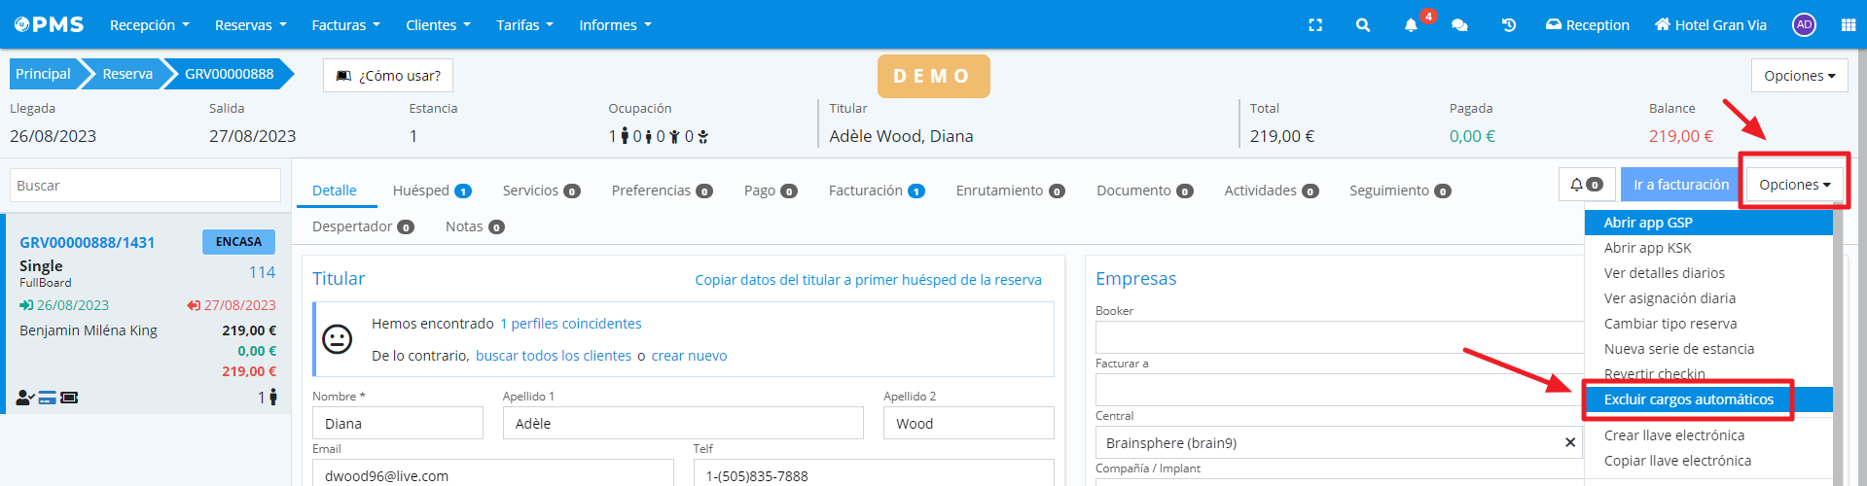Switch to the Huésped tab
1867x486 pixels.
click(x=431, y=191)
